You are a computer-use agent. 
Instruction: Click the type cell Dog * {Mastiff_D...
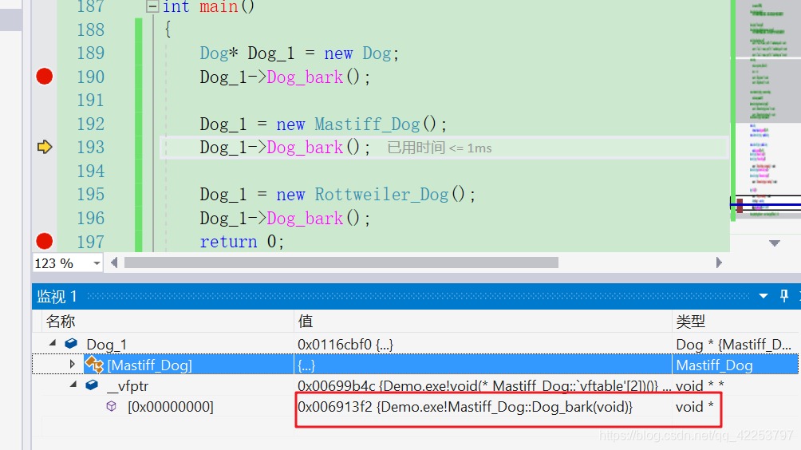[x=733, y=345]
